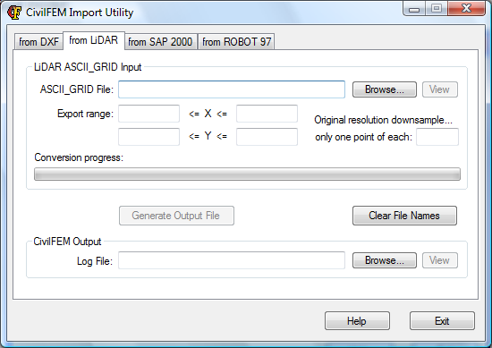Open Help for the import utility
This screenshot has height=348, width=492.
click(x=357, y=320)
